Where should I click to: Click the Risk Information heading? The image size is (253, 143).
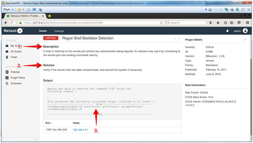pyautogui.click(x=195, y=85)
